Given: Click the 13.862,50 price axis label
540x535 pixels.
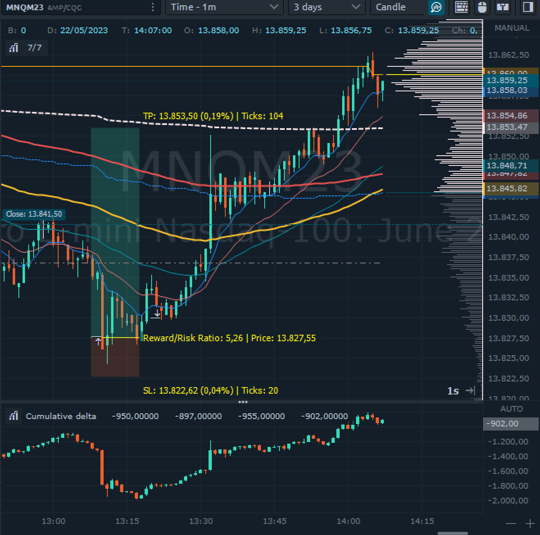Looking at the screenshot, I should tap(508, 55).
